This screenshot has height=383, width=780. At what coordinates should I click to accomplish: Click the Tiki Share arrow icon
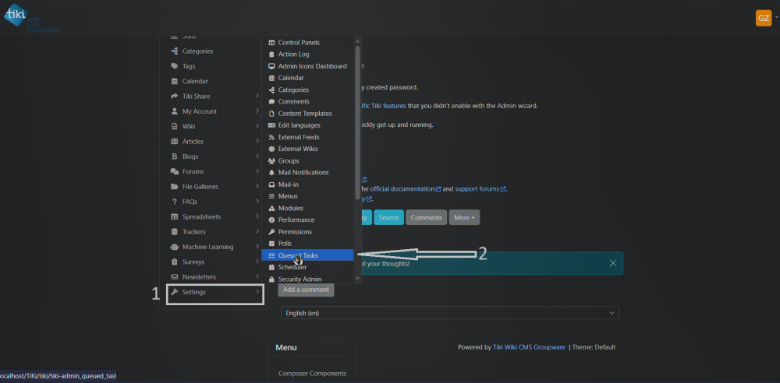point(174,97)
